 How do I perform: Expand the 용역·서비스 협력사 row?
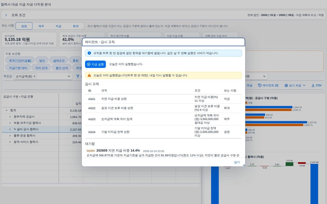(x=10, y=142)
